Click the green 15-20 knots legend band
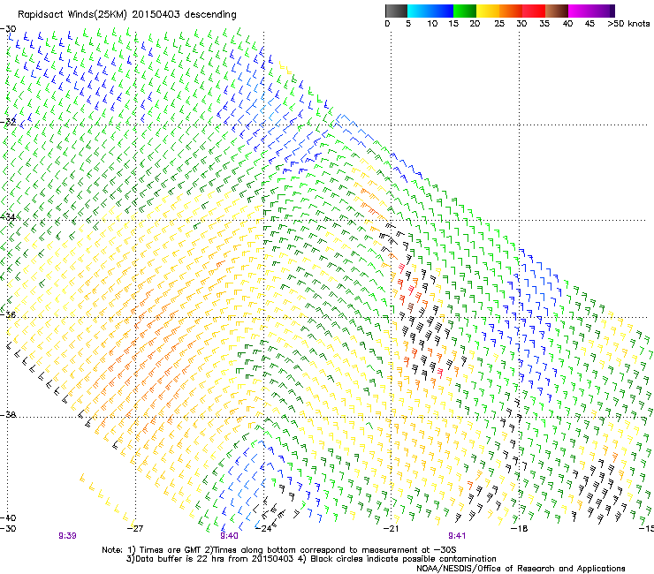 pos(465,11)
